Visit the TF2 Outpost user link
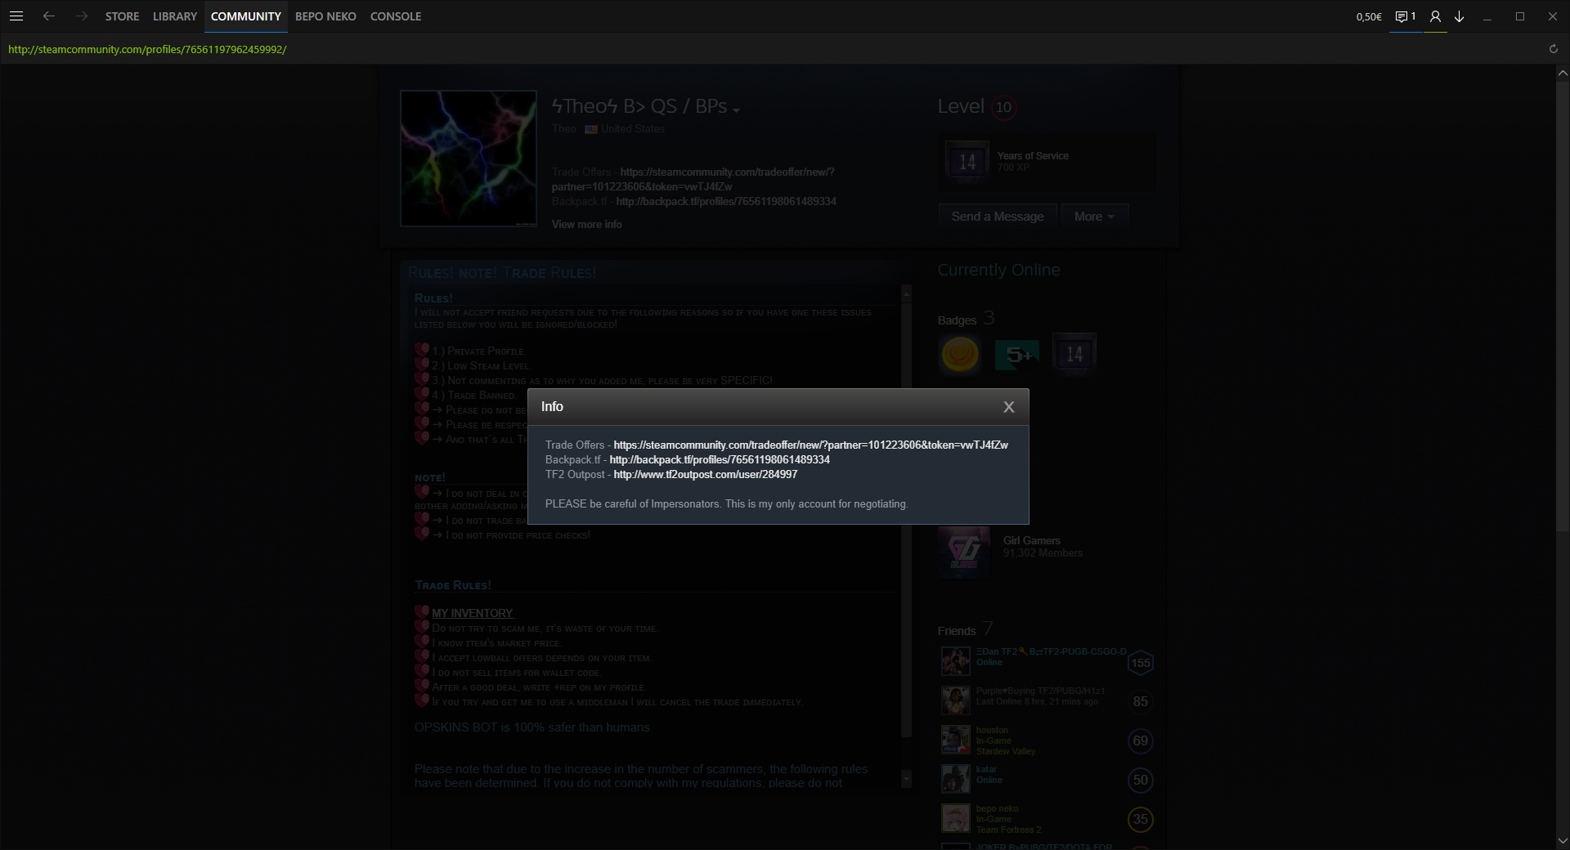Viewport: 1570px width, 850px height. tap(705, 475)
